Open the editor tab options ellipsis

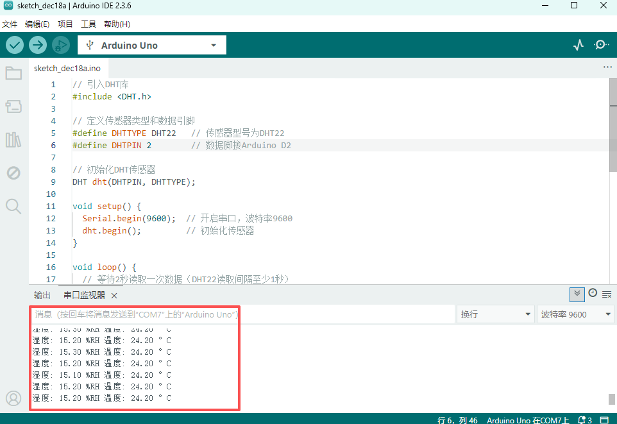click(x=607, y=67)
